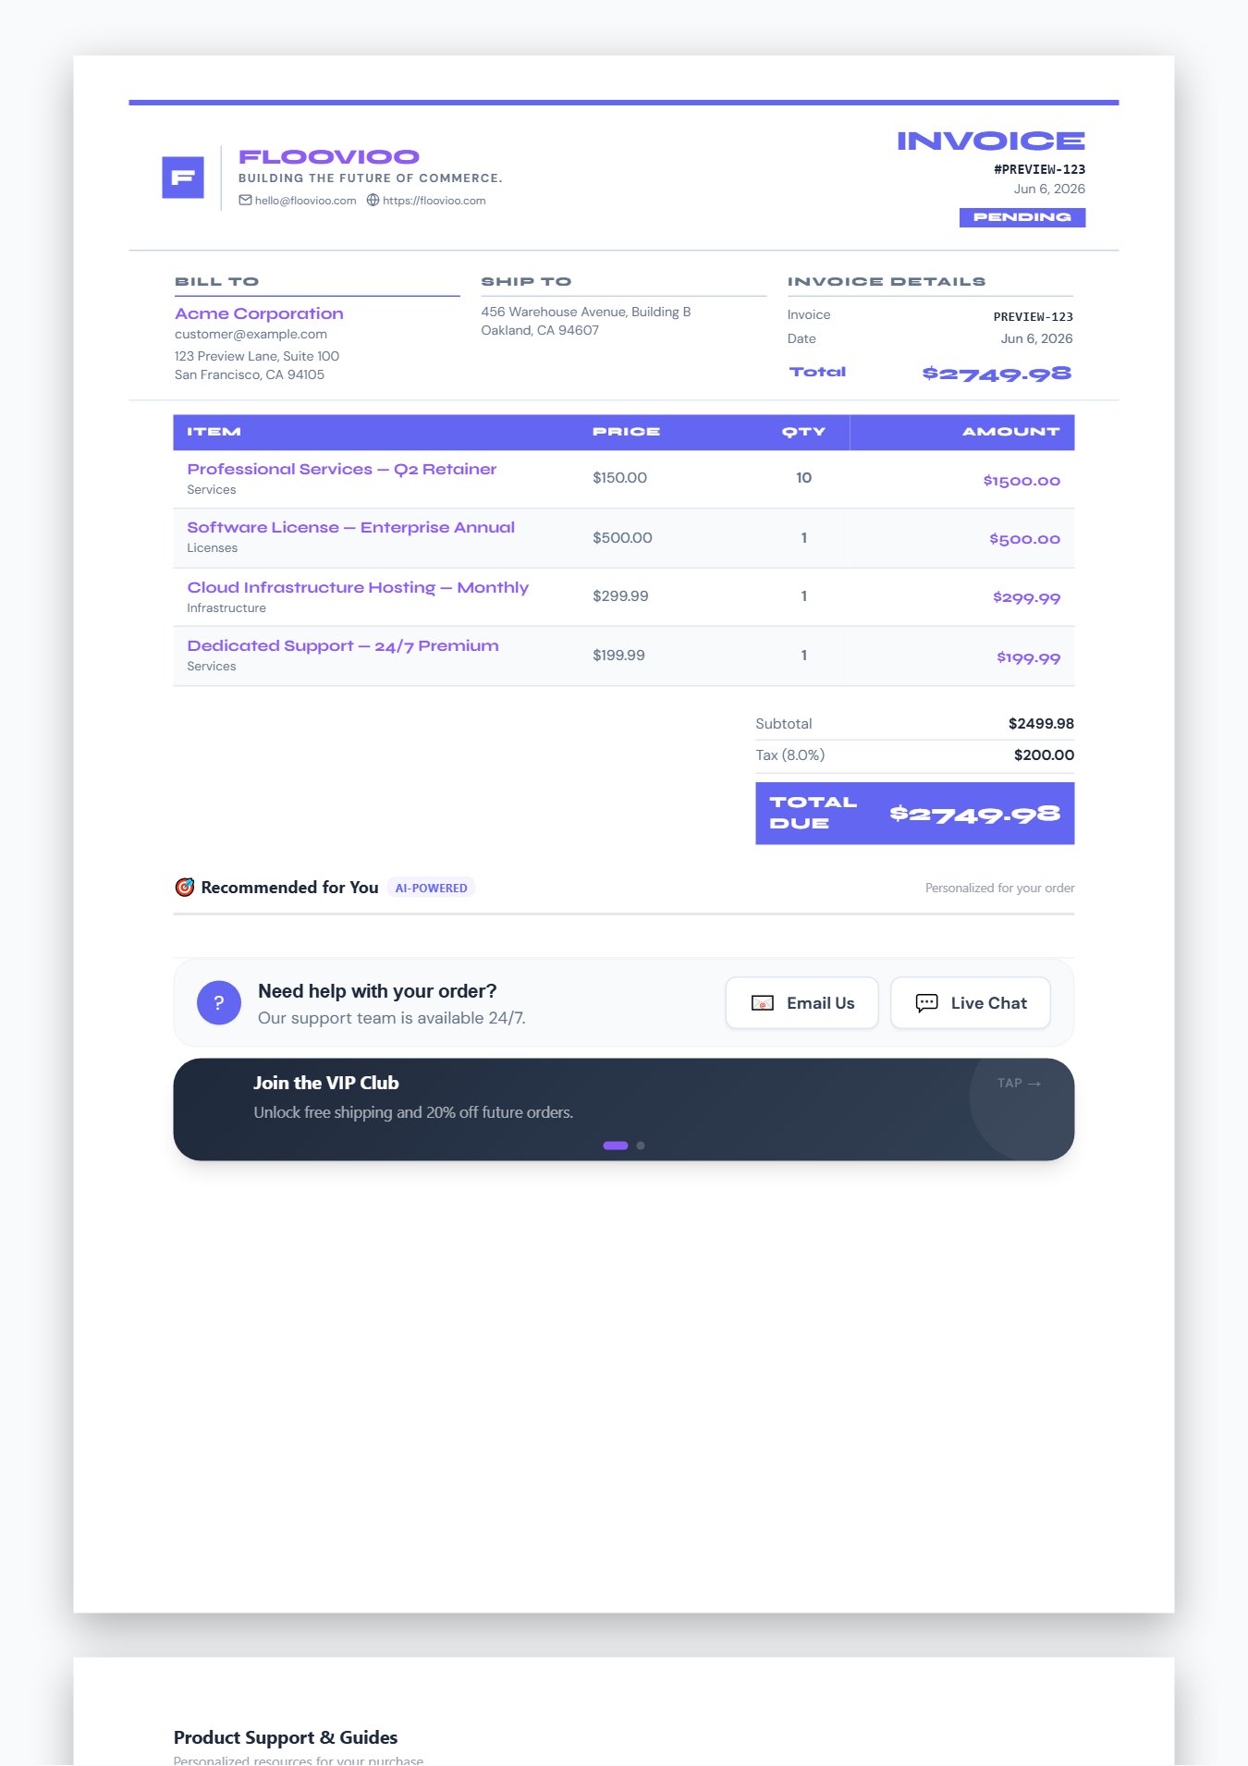
Task: Click the BILL TO section heading
Action: tap(216, 282)
